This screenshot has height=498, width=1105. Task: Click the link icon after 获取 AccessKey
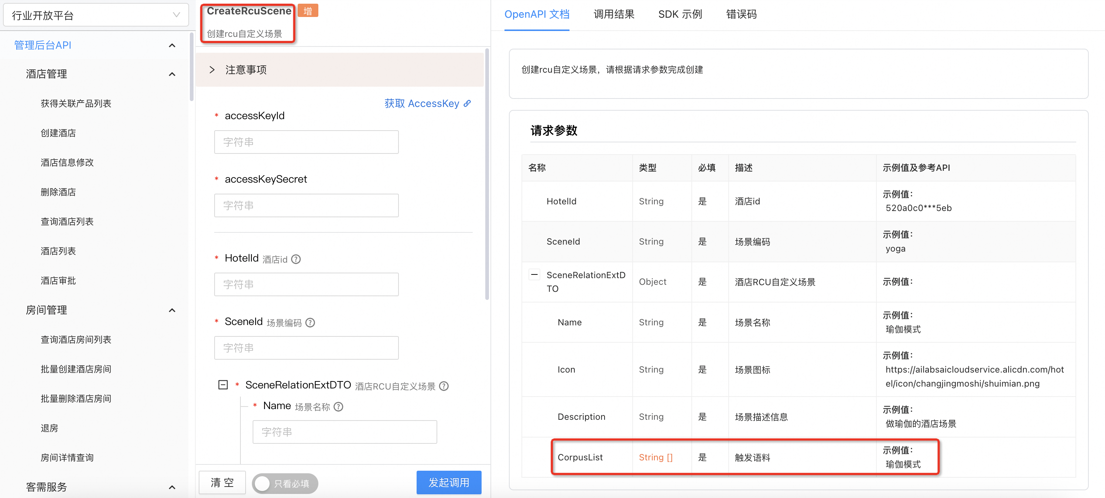[x=467, y=103]
